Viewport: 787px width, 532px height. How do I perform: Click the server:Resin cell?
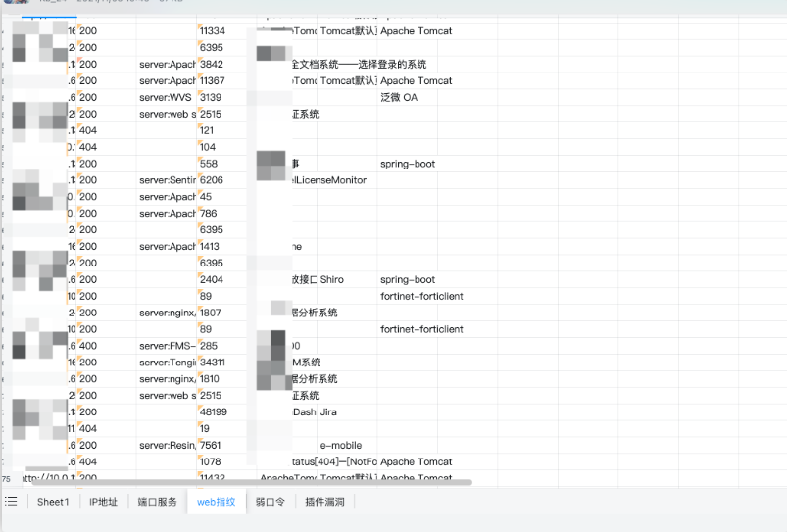[167, 445]
